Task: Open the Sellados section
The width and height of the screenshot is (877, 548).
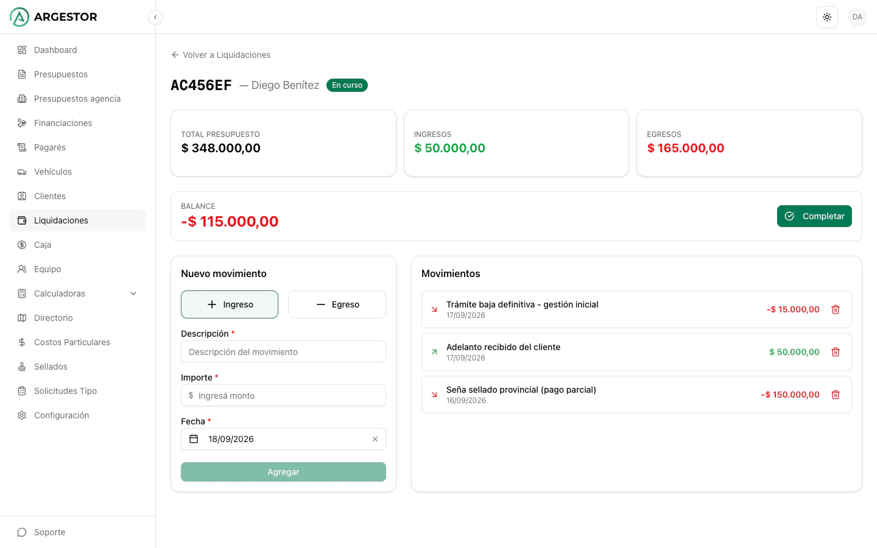Action: pos(77,367)
